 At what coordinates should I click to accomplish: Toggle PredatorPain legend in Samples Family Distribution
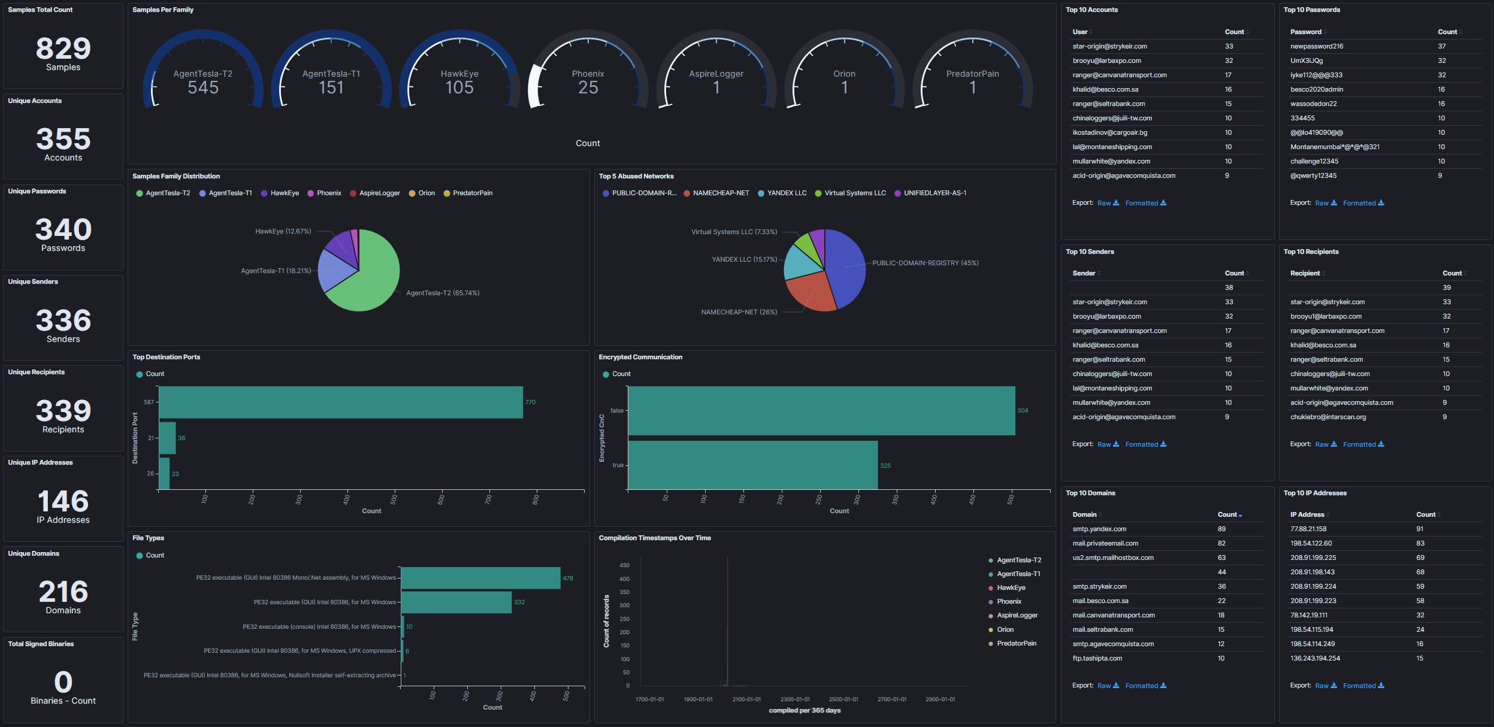pos(468,193)
